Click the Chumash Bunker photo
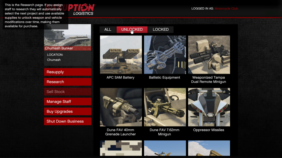Screen dimensions: 282x158 click(68, 35)
